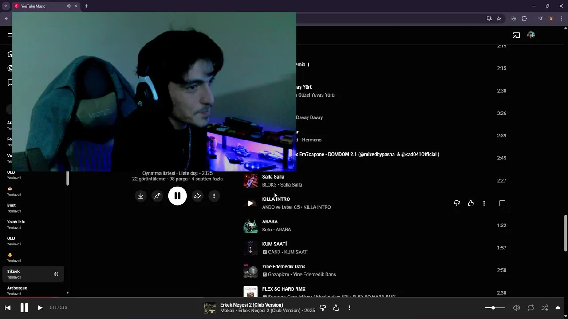Click the Salla Salla song title
The image size is (568, 319).
click(x=273, y=177)
